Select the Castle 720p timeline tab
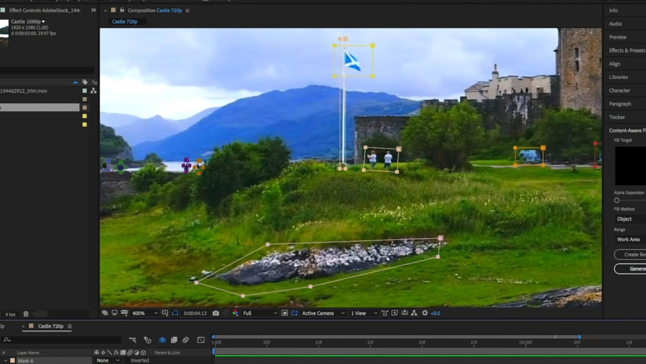Viewport: 646px width, 364px height. coord(51,326)
